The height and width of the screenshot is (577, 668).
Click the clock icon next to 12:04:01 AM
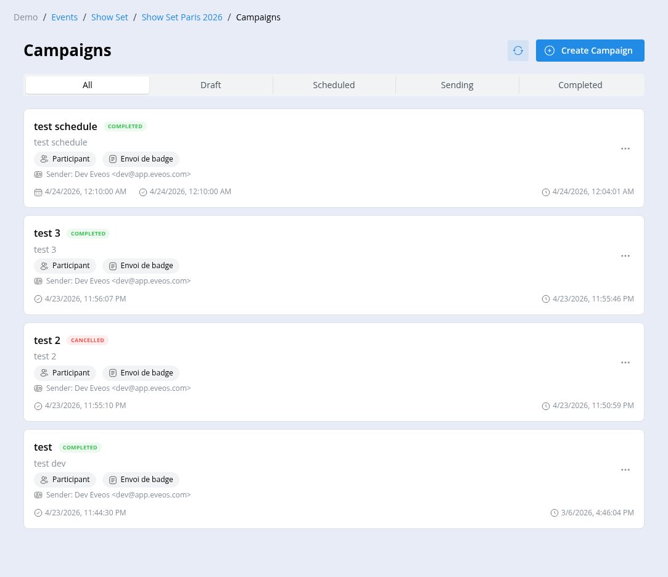(545, 192)
